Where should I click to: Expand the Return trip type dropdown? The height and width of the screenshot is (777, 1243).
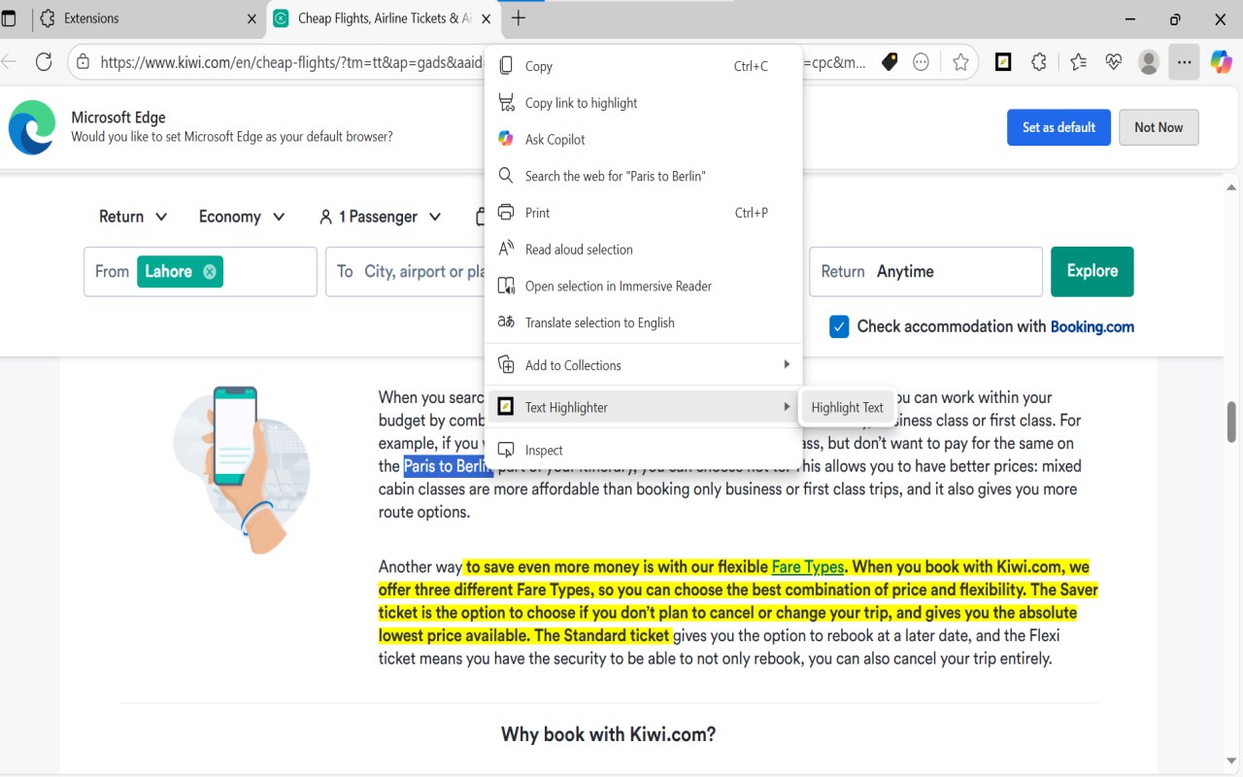pos(133,217)
